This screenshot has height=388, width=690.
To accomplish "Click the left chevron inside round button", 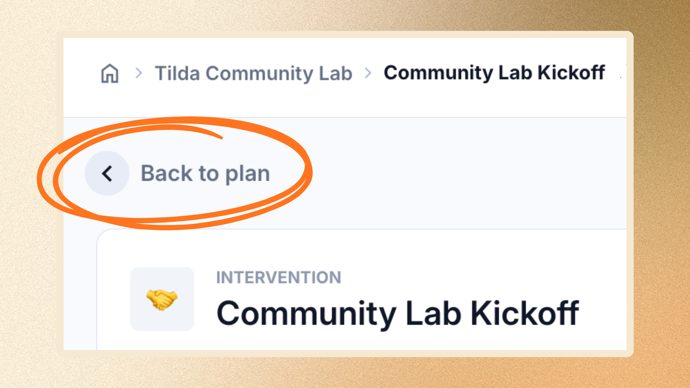I will pos(107,174).
